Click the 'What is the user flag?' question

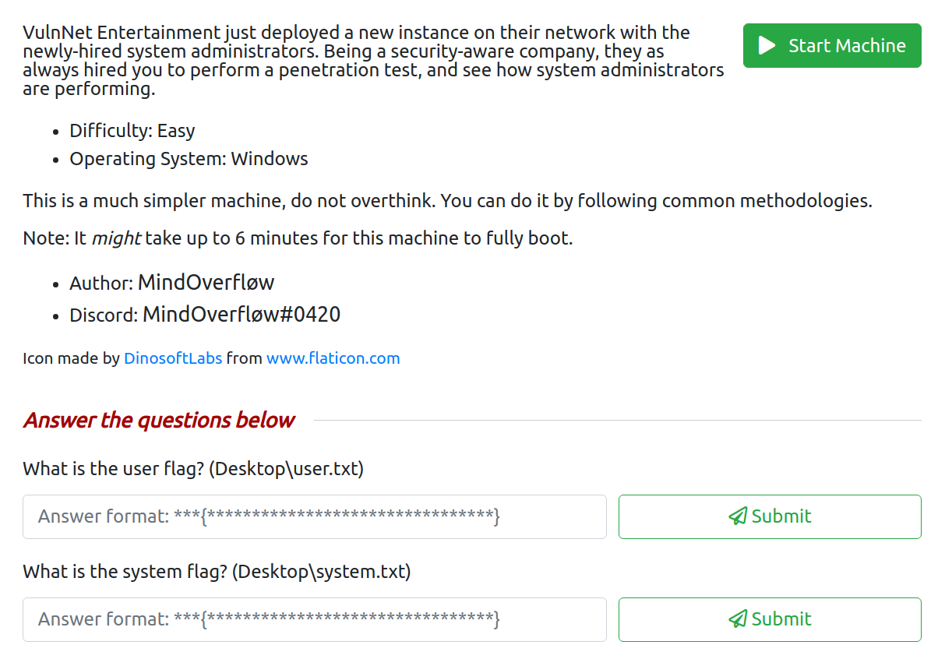193,469
